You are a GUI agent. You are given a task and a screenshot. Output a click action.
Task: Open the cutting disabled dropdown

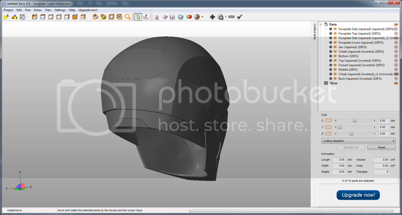coord(358,141)
